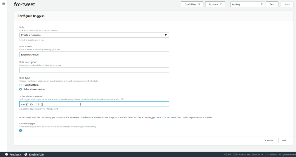Screen dimensions: 296x157
Task: Click the Test button
Action: click(272, 4)
